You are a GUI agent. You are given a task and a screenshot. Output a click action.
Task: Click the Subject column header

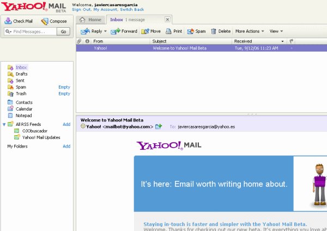click(x=159, y=41)
